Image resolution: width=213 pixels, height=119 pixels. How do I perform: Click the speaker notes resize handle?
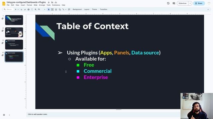(x=118, y=110)
